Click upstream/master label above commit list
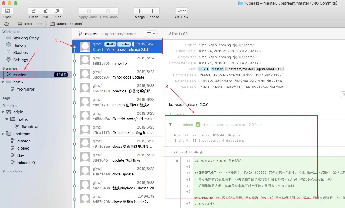The image size is (345, 208). pos(120,34)
